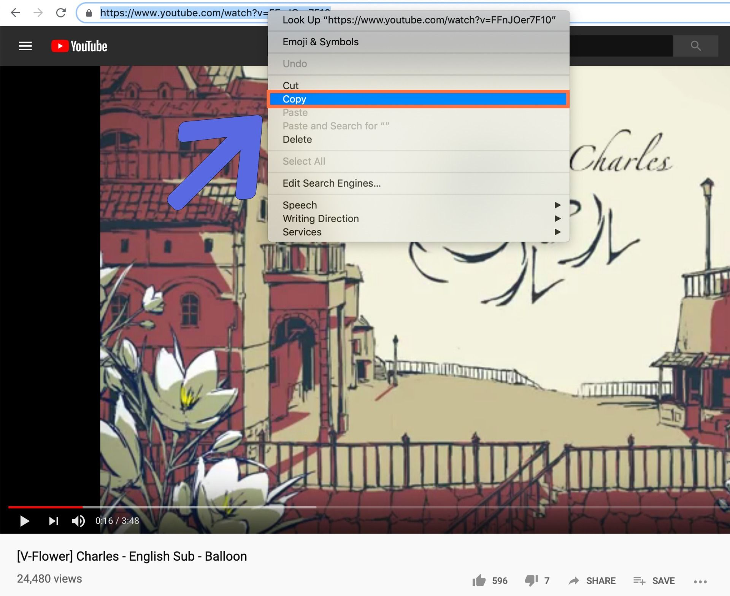
Task: Open the YouTube hamburger menu
Action: [x=25, y=46]
